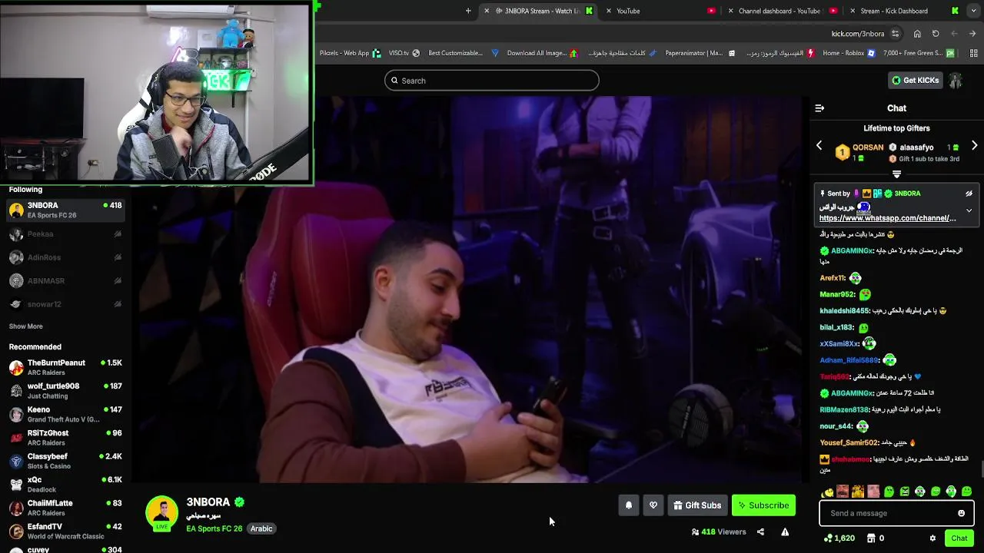Open Paperanimator bookmark

tap(700, 53)
